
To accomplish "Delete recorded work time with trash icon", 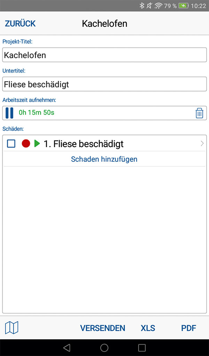I will (x=199, y=113).
